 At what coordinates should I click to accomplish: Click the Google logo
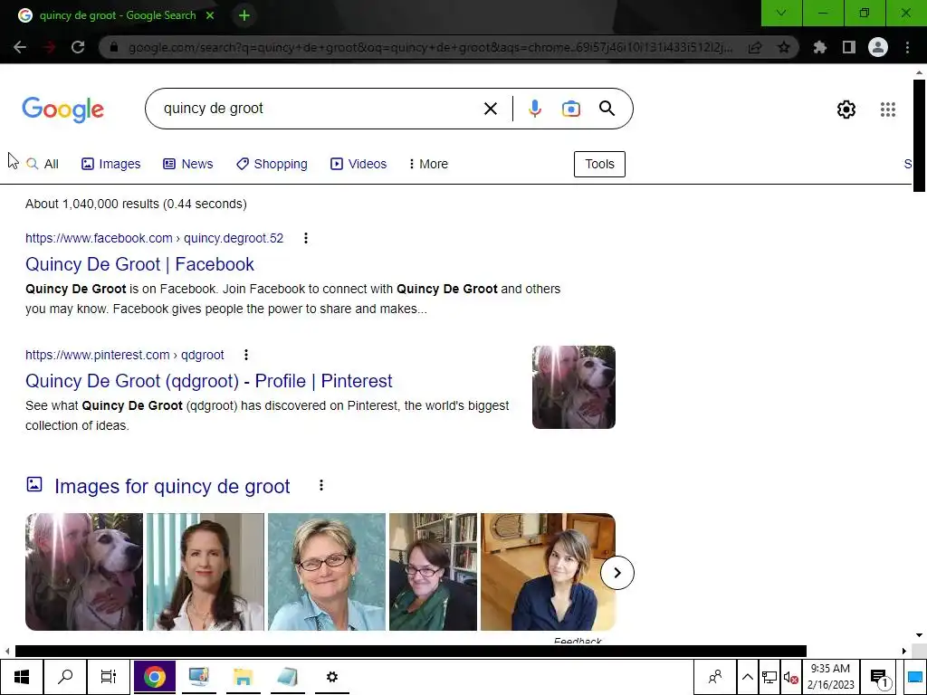pyautogui.click(x=63, y=109)
